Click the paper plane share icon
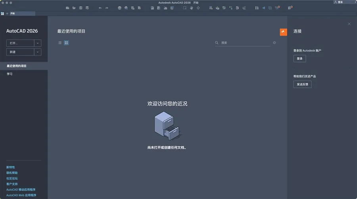Screen dimensions: 357x199 [263, 8]
